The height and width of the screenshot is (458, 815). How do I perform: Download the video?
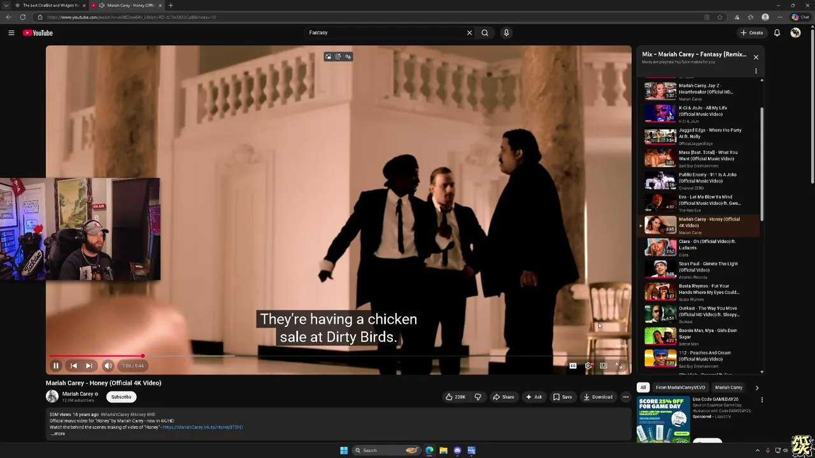(x=598, y=397)
